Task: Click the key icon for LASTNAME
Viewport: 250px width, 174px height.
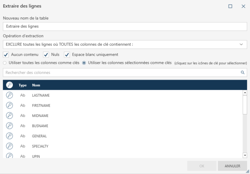Action: [10, 96]
